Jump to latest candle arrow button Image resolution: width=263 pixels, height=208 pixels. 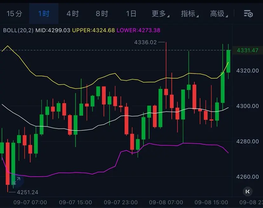247,192
